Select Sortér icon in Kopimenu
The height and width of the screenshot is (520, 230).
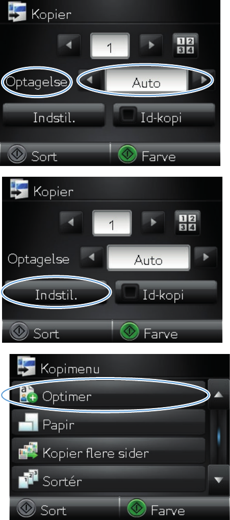pyautogui.click(x=28, y=480)
